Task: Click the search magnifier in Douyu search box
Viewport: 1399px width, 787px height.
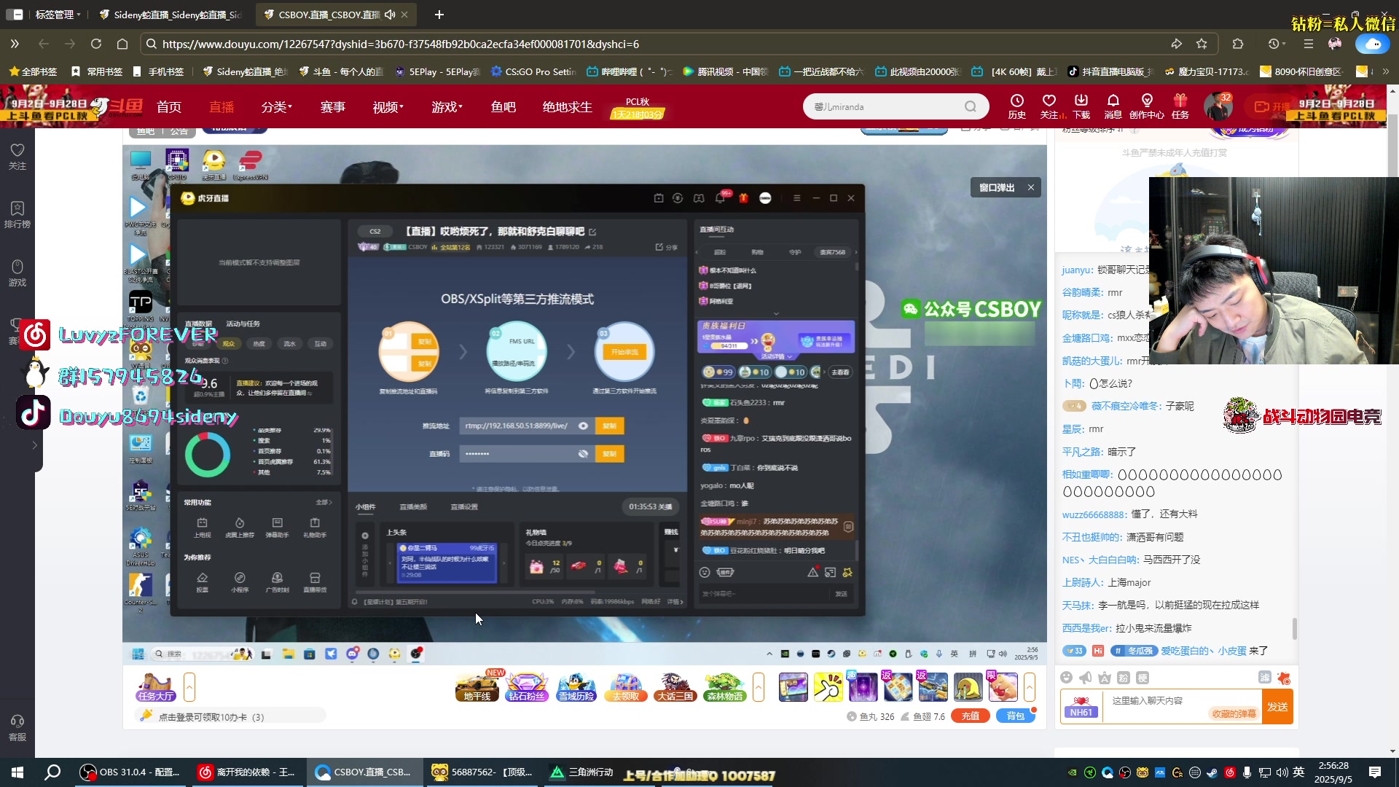Action: tap(971, 106)
